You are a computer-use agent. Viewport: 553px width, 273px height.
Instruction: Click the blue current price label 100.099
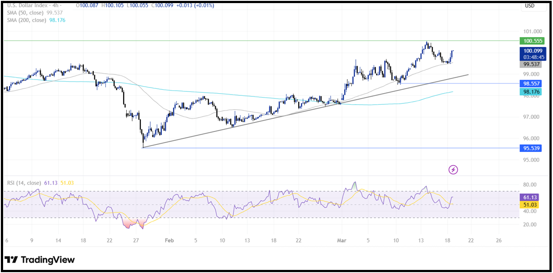click(x=533, y=51)
